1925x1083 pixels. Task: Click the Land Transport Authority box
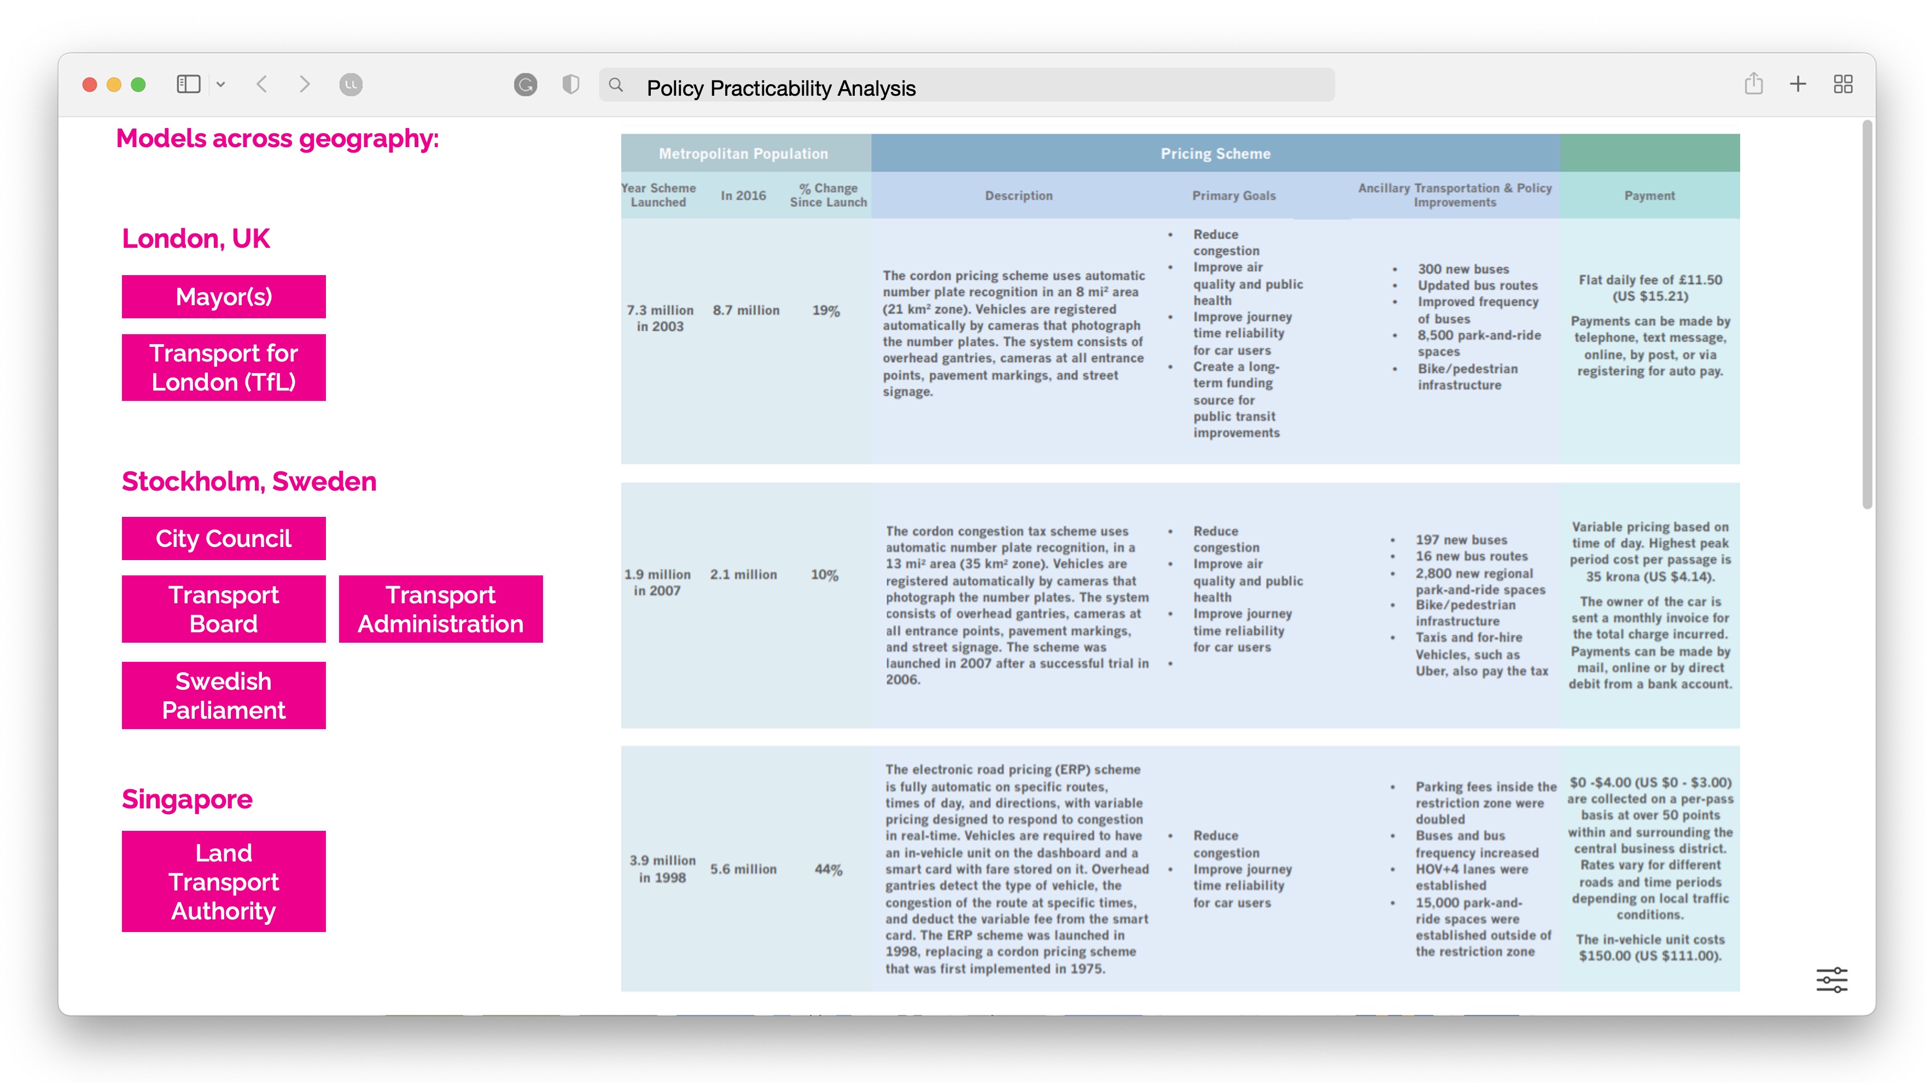(x=224, y=881)
